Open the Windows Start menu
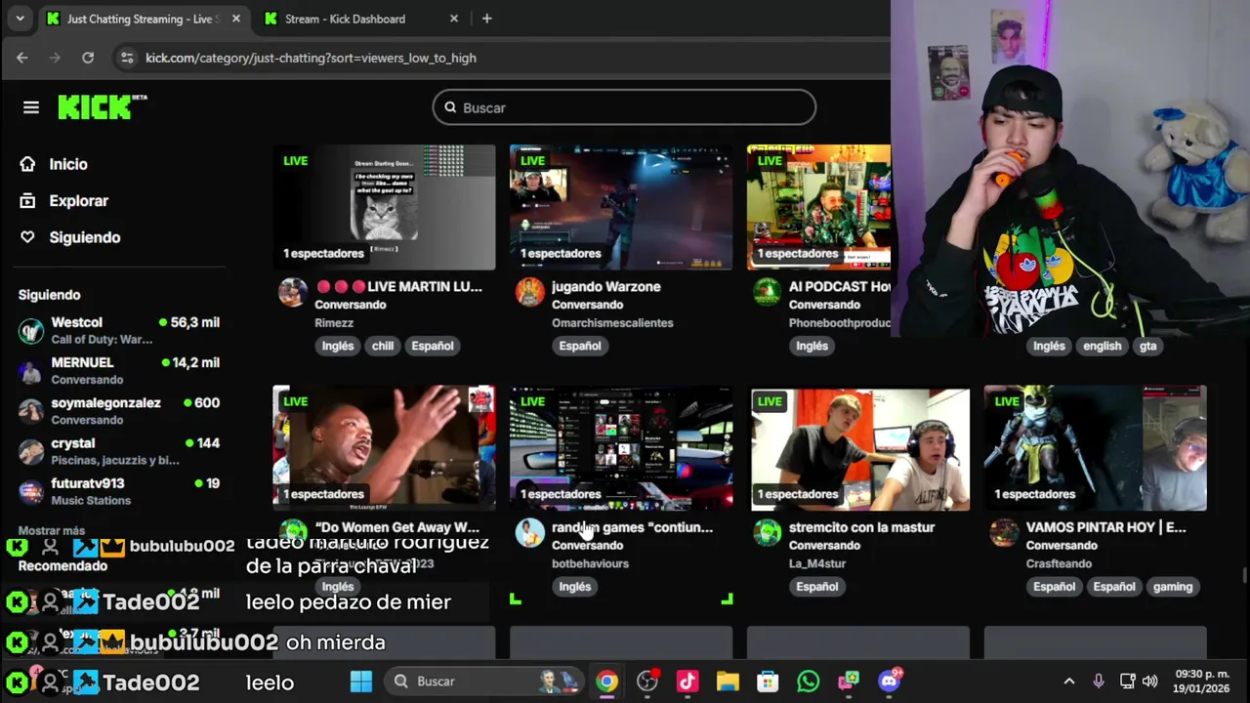The width and height of the screenshot is (1250, 703). click(361, 682)
